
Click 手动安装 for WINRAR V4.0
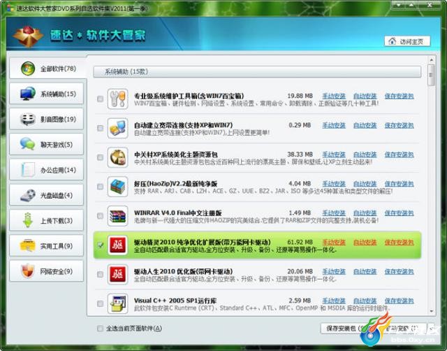(334, 213)
